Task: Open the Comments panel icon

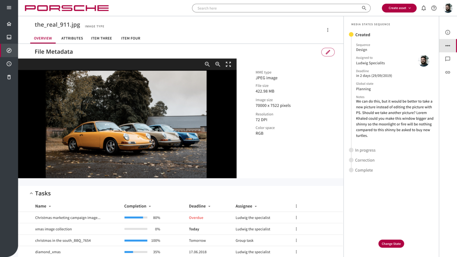Action: point(447,59)
